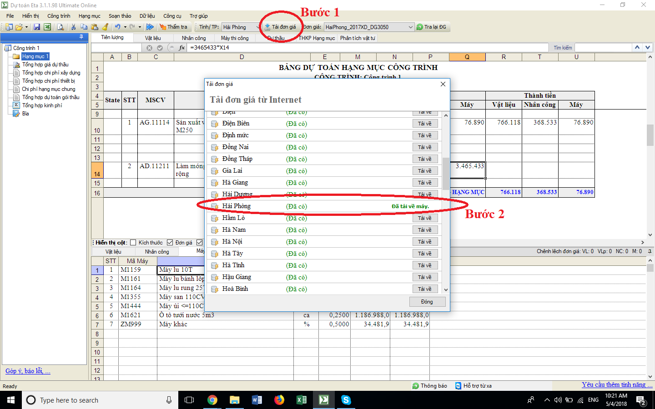Click the Thẩm tra toolbar button
The height and width of the screenshot is (409, 655).
point(173,27)
